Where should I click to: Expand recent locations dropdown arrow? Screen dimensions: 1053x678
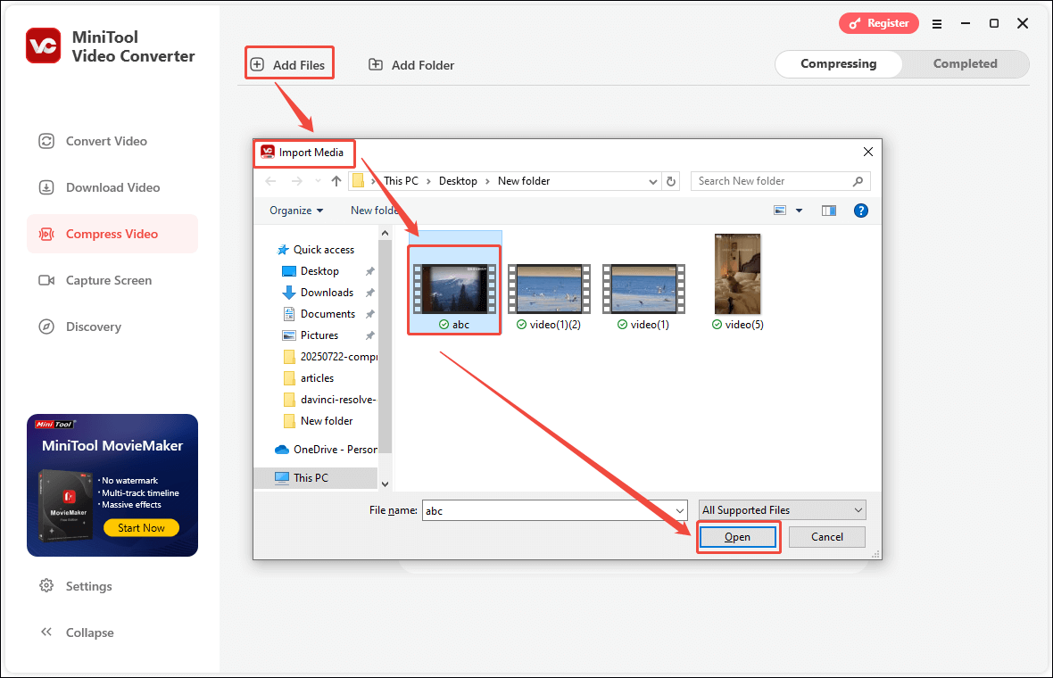click(x=318, y=180)
